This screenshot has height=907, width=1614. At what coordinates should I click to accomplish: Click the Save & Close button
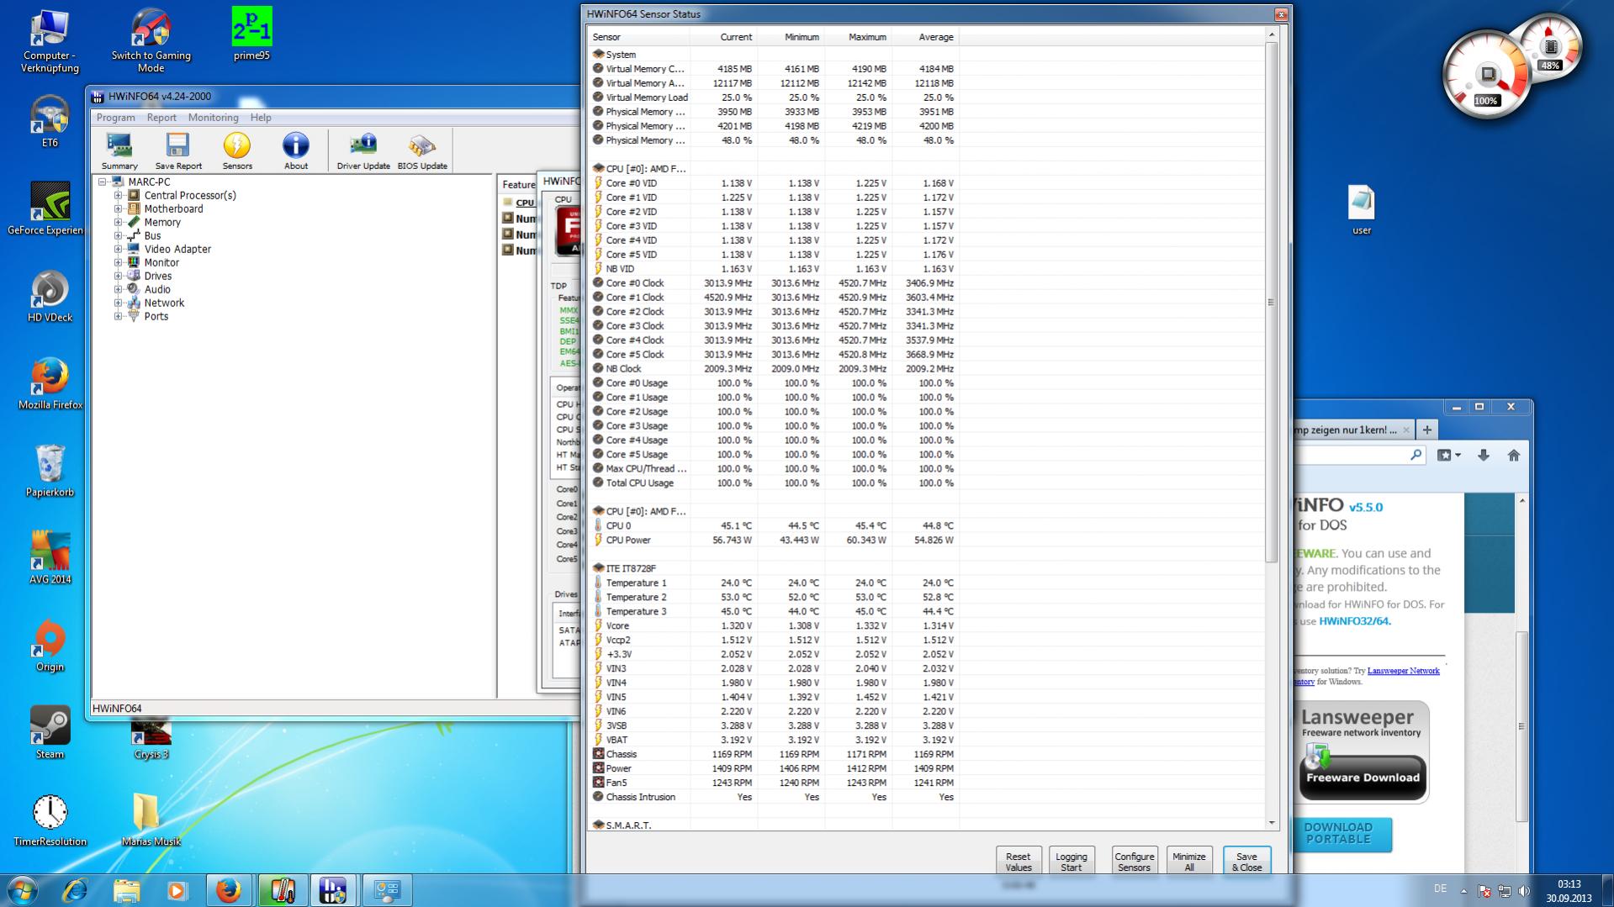[1246, 862]
